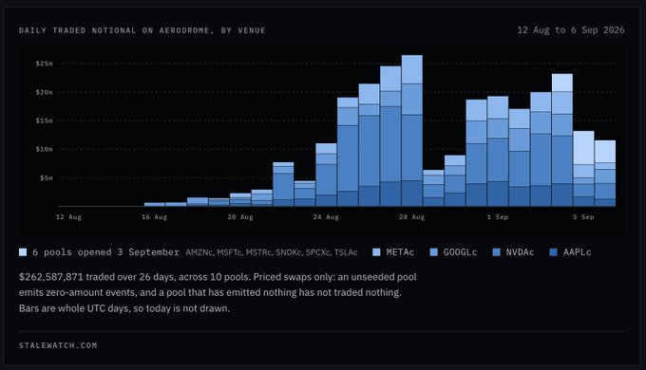646x370 pixels.
Task: Select the AAPLc legend label
Action: click(x=578, y=252)
